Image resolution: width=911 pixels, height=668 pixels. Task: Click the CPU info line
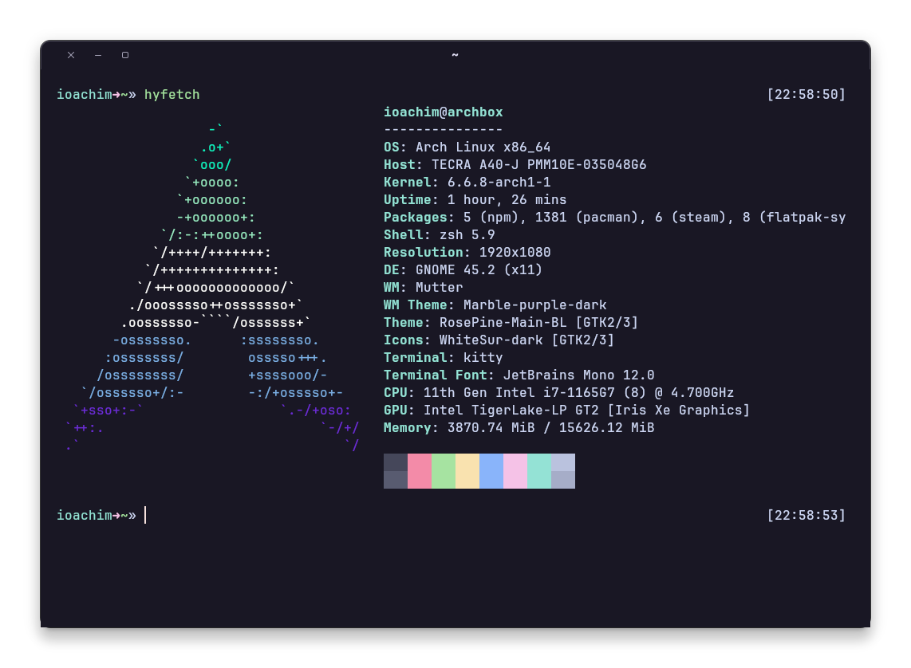pyautogui.click(x=558, y=392)
